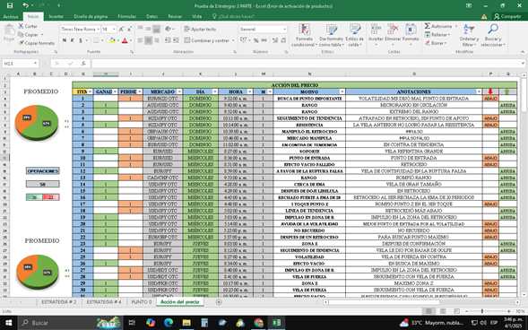
Task: Switch to Page Layout view in status bar
Action: [x=443, y=311]
